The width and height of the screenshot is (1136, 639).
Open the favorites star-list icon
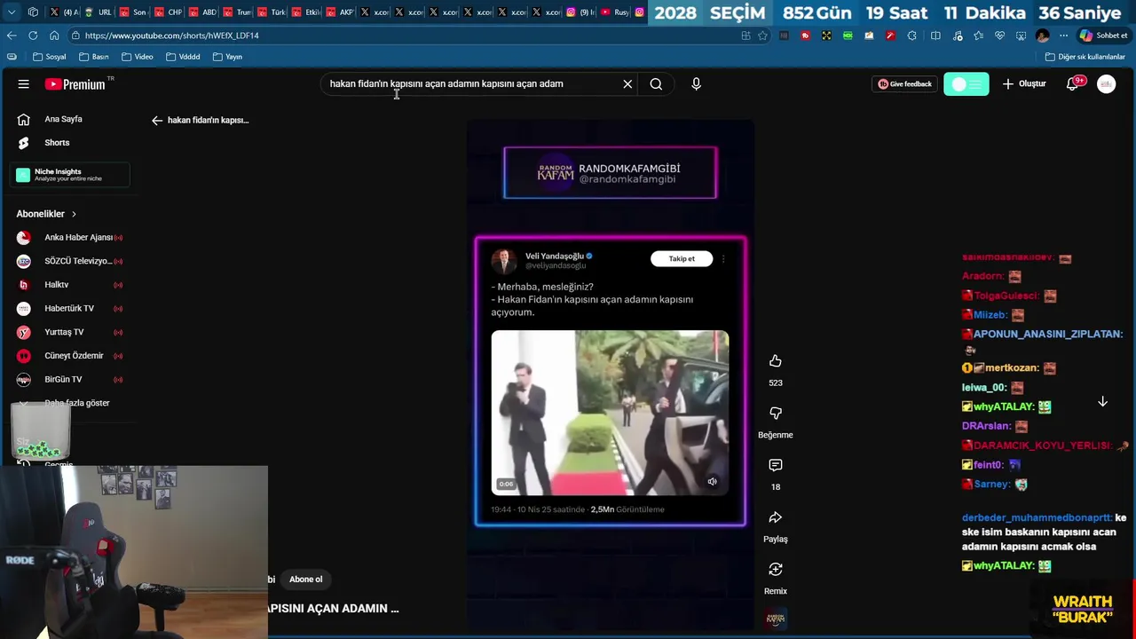978,35
